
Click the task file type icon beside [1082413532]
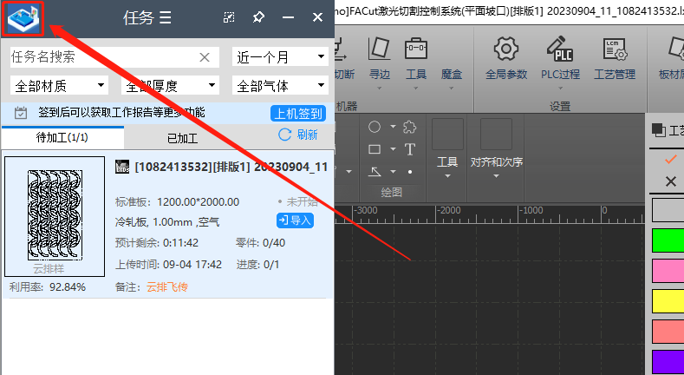(122, 167)
